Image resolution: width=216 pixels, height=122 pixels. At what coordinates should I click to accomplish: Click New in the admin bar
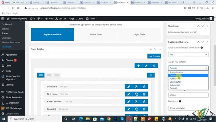[49, 19]
